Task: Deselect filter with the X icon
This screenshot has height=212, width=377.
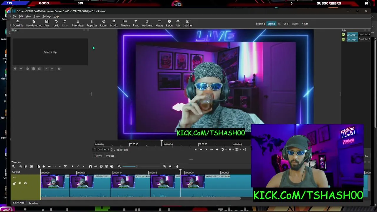Action: (59, 69)
